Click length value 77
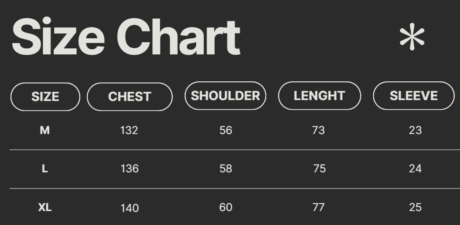 point(319,208)
